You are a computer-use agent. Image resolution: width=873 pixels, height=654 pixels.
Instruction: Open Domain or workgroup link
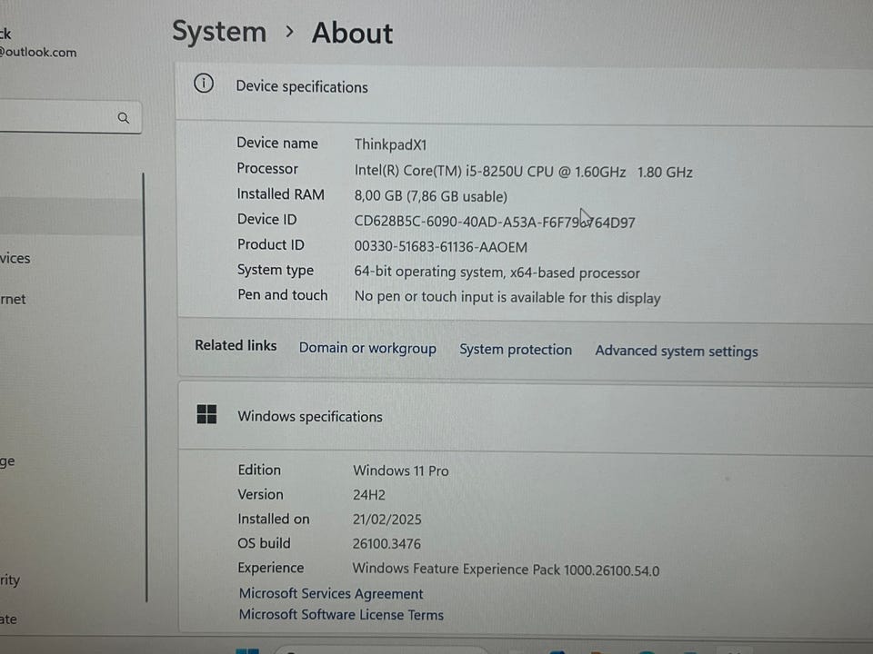367,349
